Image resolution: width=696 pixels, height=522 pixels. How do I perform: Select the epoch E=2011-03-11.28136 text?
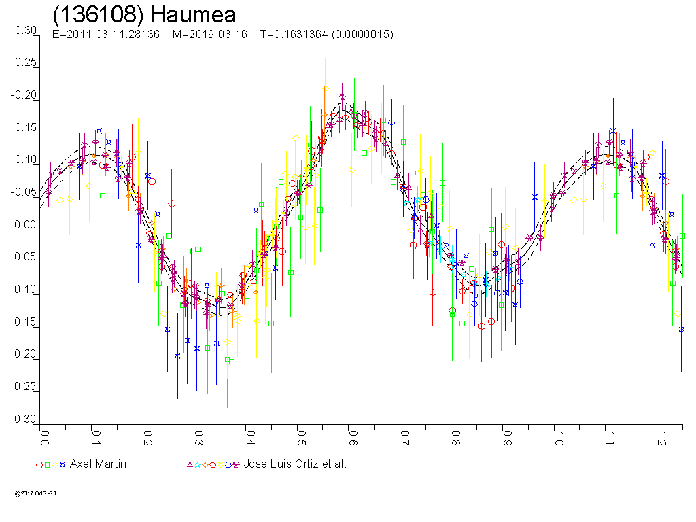106,35
